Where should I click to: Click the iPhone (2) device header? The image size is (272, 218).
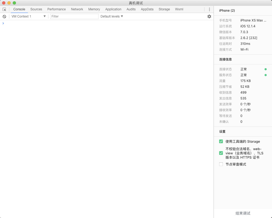coord(227,11)
